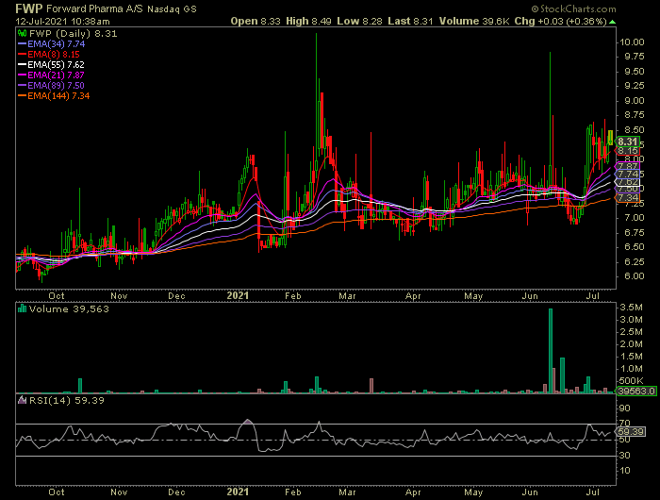This screenshot has height=500, width=660.
Task: Click the red 8.15 EMA price tag
Action: 628,150
